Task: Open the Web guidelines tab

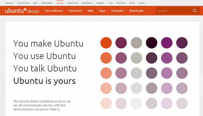Action: click(90, 11)
